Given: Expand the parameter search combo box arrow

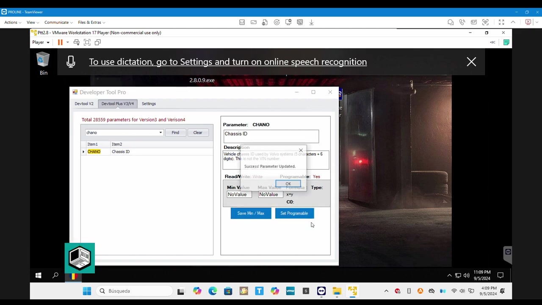Looking at the screenshot, I should pyautogui.click(x=160, y=133).
